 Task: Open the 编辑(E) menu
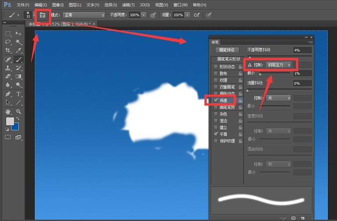point(41,5)
